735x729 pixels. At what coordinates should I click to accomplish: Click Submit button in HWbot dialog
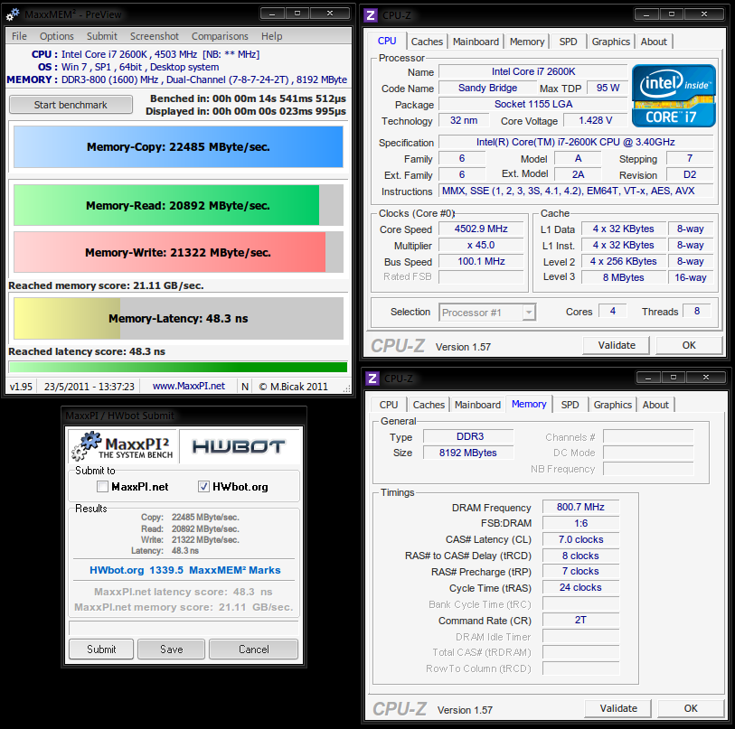click(101, 650)
